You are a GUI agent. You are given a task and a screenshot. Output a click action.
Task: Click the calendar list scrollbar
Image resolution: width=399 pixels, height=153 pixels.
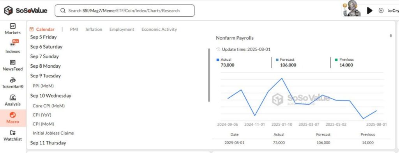click(x=209, y=75)
